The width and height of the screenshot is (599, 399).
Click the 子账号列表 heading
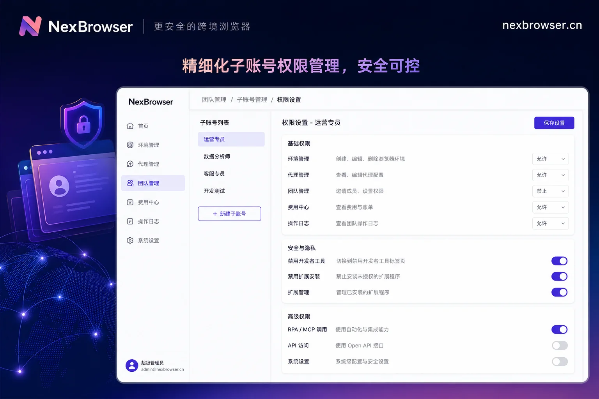click(214, 123)
